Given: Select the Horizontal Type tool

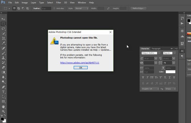Looking at the screenshot, I should (3, 92).
